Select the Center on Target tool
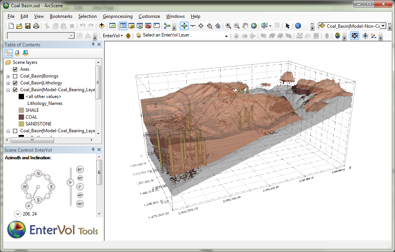Viewport: 395px width, 252px height. click(201, 25)
